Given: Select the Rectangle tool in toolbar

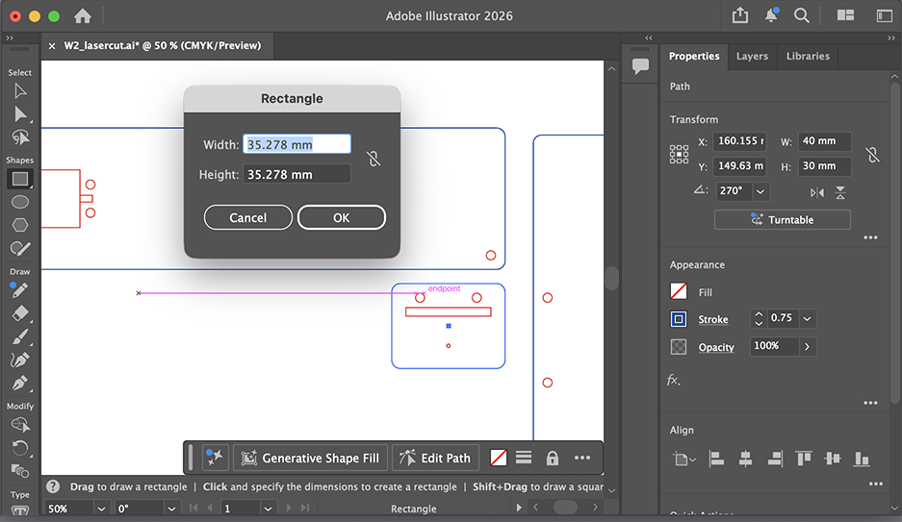Looking at the screenshot, I should 19,179.
